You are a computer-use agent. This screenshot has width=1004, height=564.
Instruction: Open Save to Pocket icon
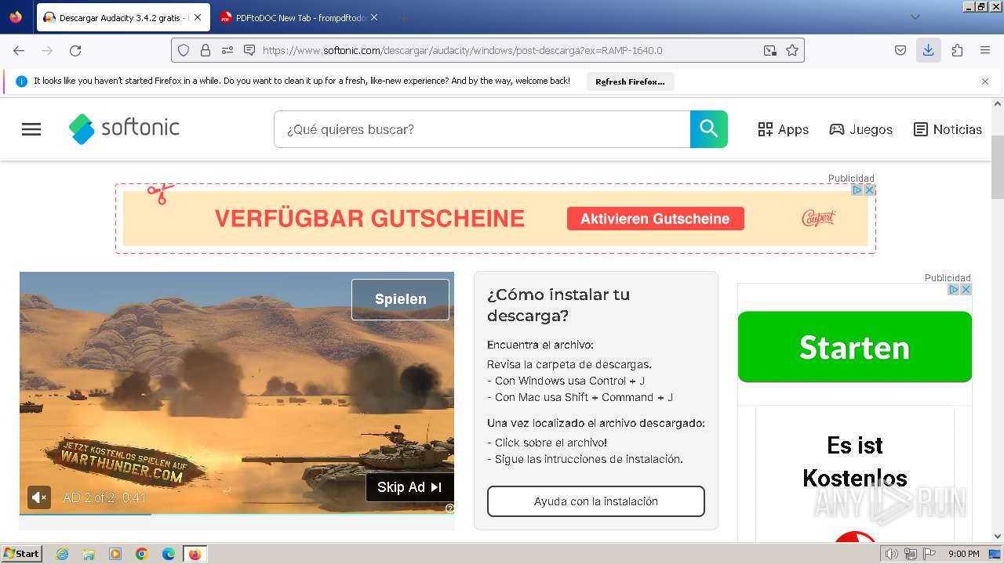[900, 50]
